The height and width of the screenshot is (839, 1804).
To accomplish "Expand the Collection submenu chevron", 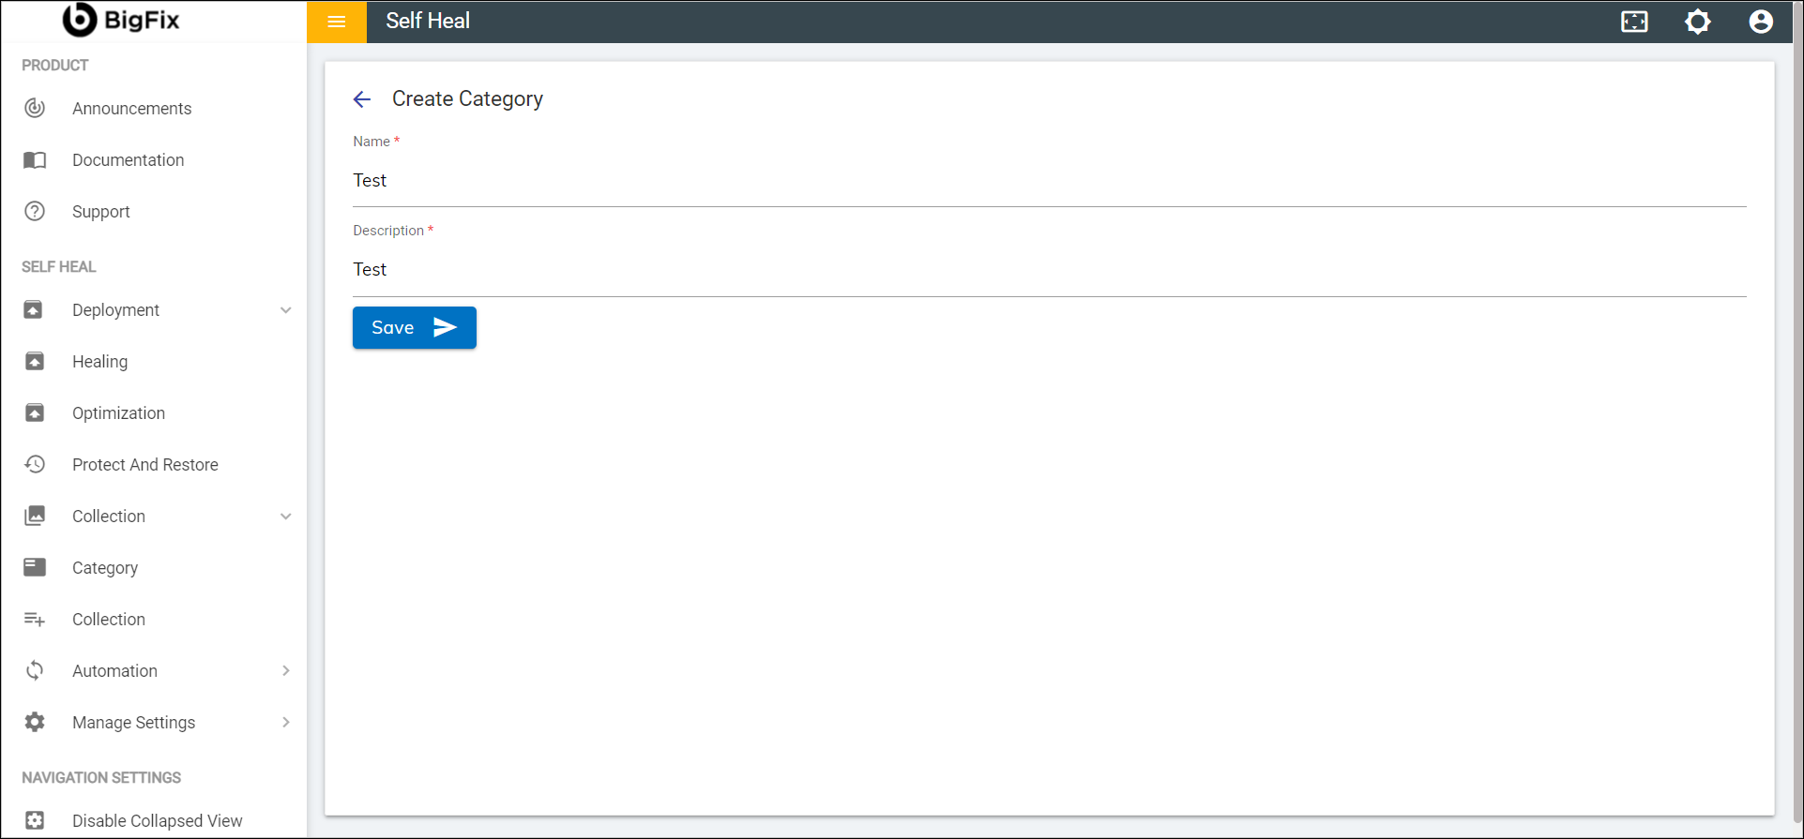I will click(x=286, y=517).
